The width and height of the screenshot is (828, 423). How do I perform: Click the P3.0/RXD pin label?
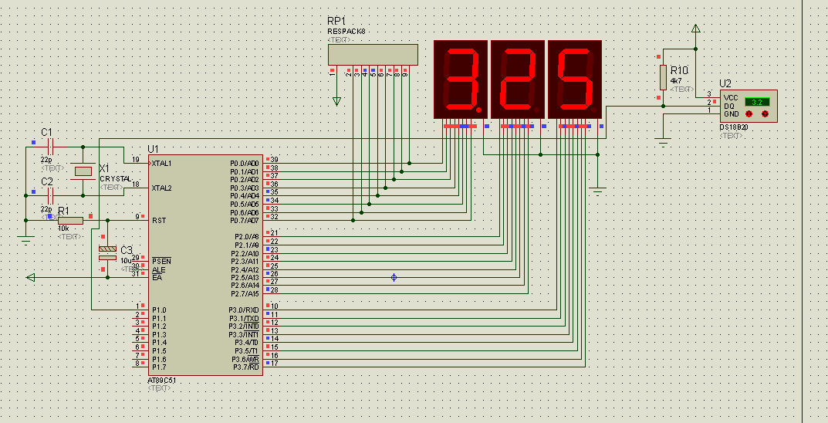(244, 310)
